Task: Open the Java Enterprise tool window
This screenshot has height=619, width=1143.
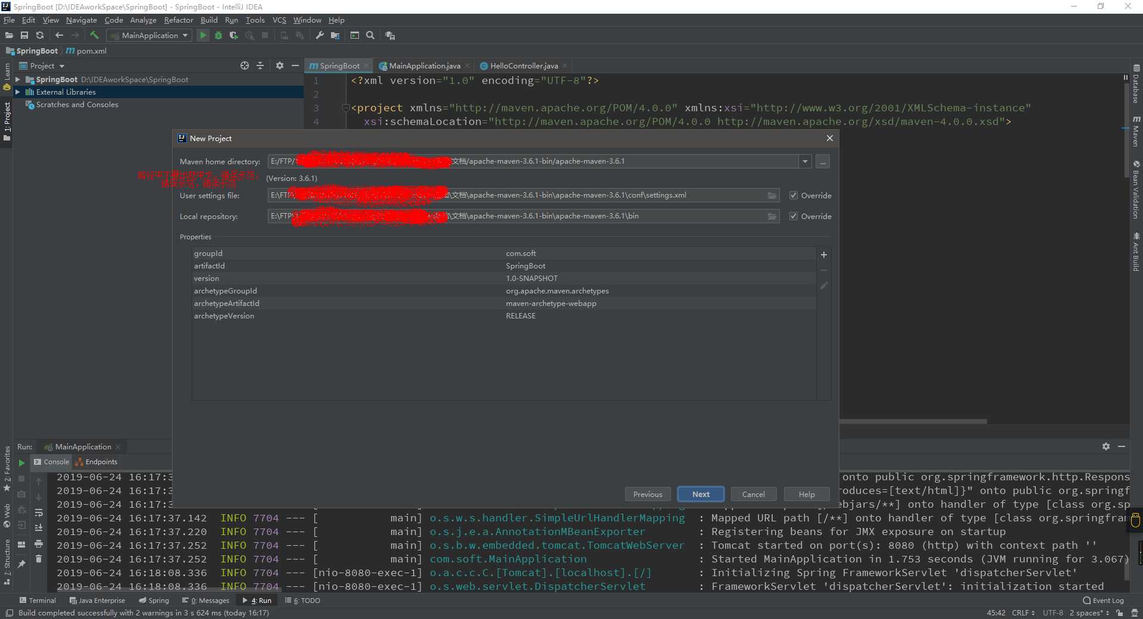Action: click(98, 601)
